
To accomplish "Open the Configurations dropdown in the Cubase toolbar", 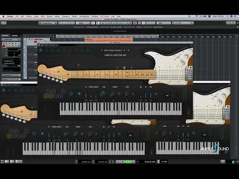I will point(48,23).
